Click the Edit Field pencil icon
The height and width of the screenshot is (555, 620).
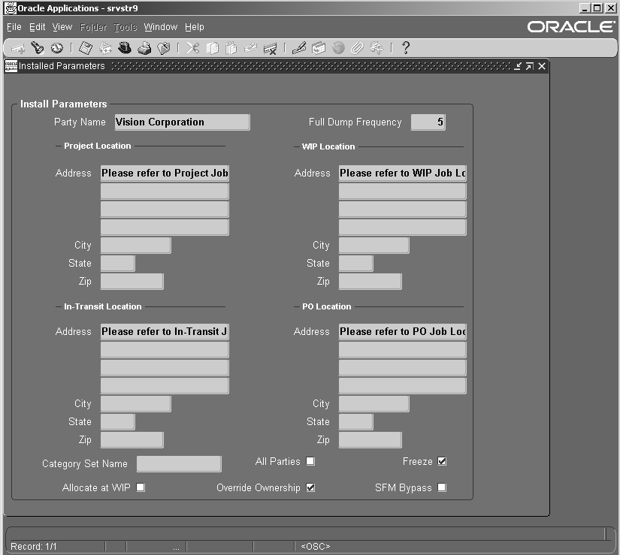tap(299, 48)
